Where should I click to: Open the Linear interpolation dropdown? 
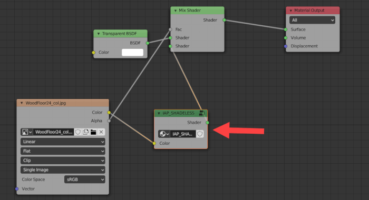63,142
